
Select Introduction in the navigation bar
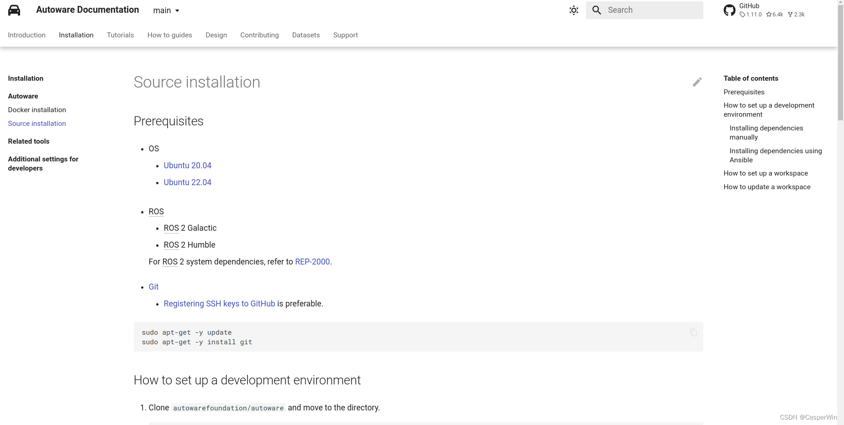point(26,35)
